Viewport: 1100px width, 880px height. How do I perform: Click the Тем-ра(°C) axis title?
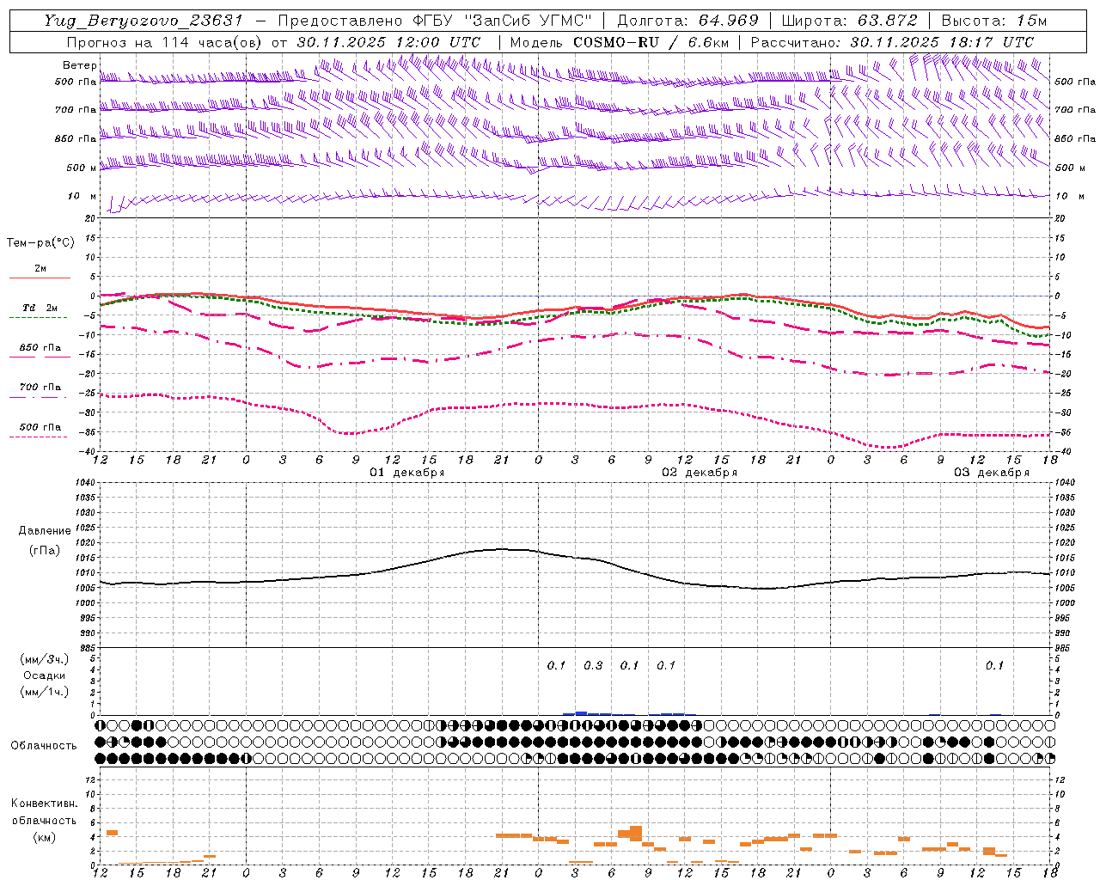pos(40,243)
